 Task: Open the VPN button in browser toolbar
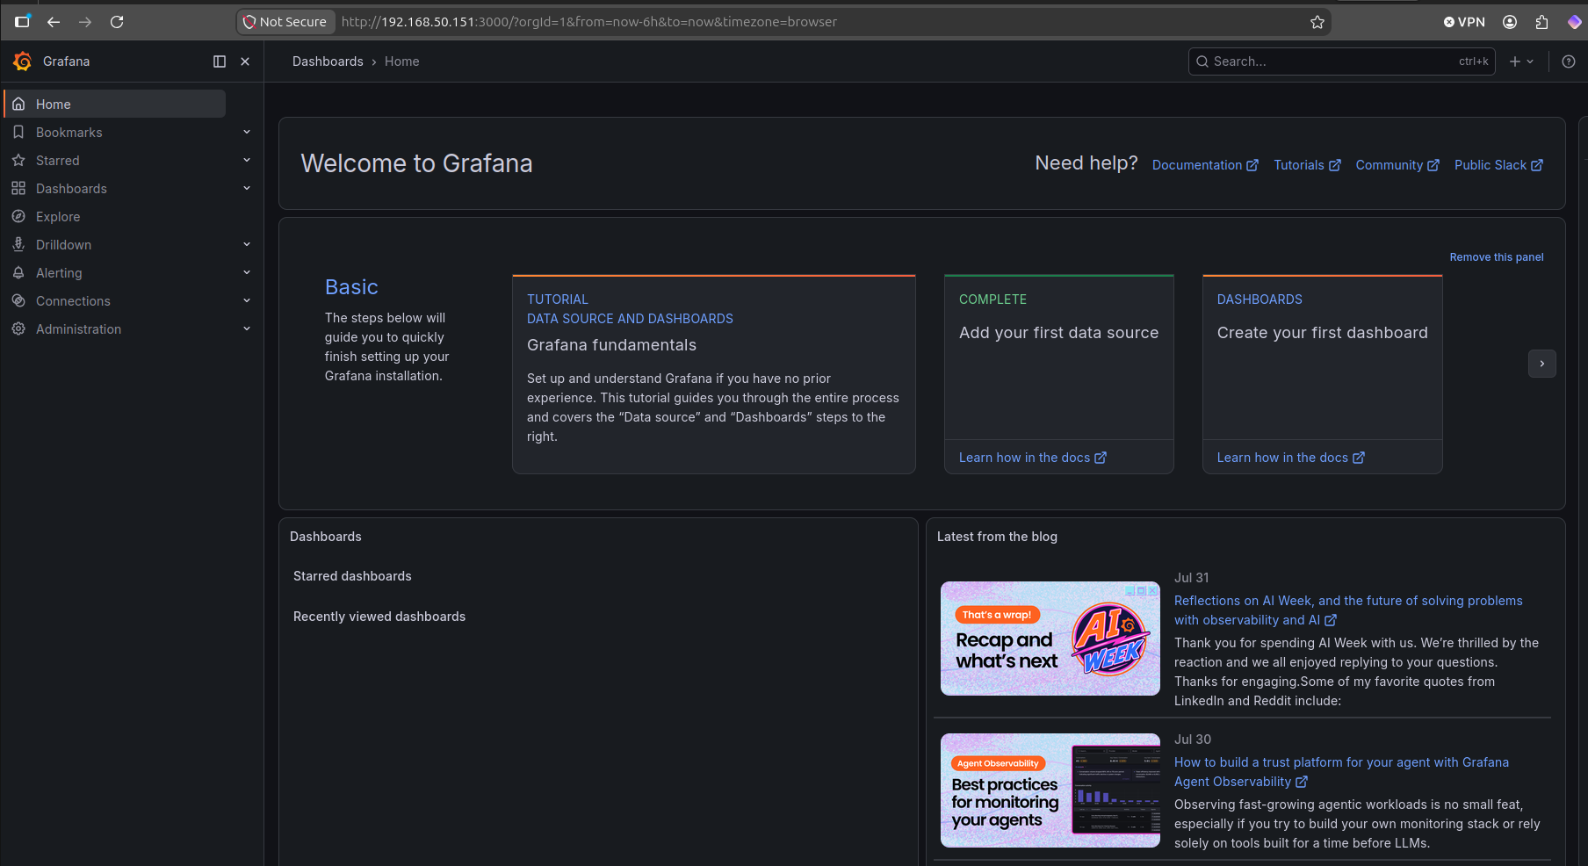click(x=1464, y=22)
